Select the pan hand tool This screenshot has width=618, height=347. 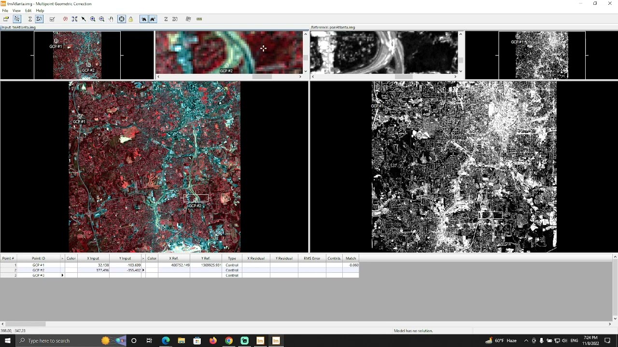111,19
